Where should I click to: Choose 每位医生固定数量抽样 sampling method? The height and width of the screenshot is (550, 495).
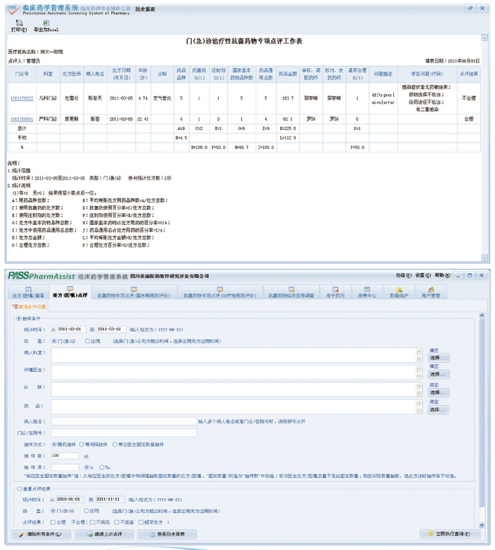pyautogui.click(x=114, y=444)
